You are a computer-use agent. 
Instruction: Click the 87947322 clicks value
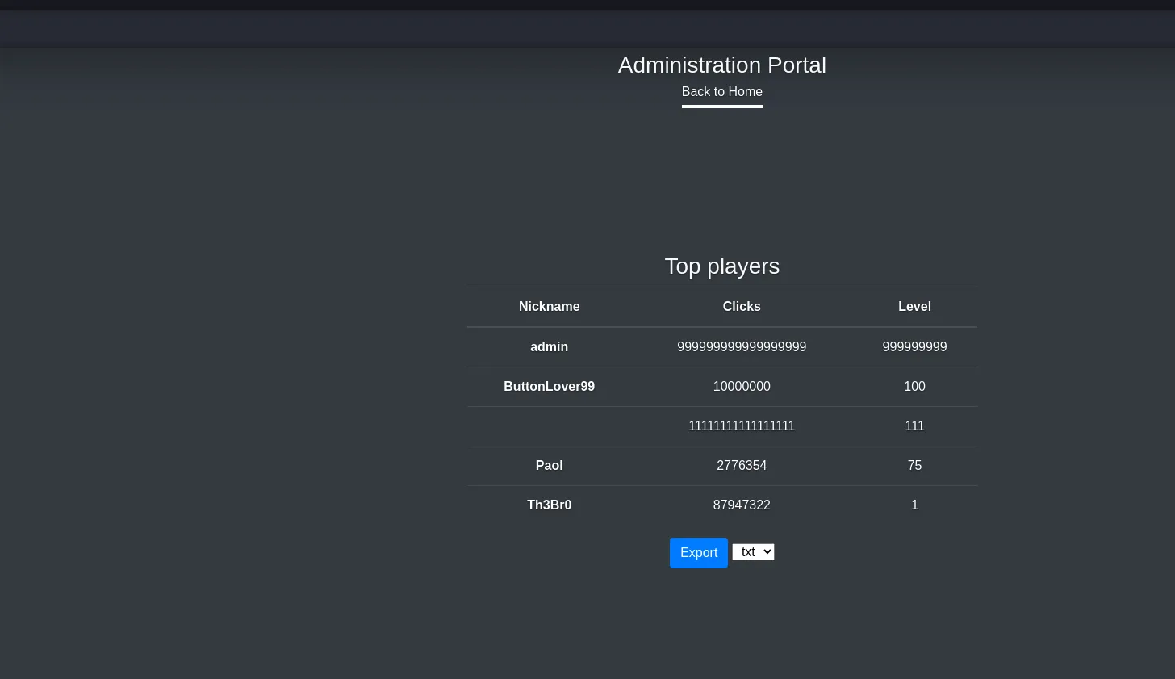[742, 505]
